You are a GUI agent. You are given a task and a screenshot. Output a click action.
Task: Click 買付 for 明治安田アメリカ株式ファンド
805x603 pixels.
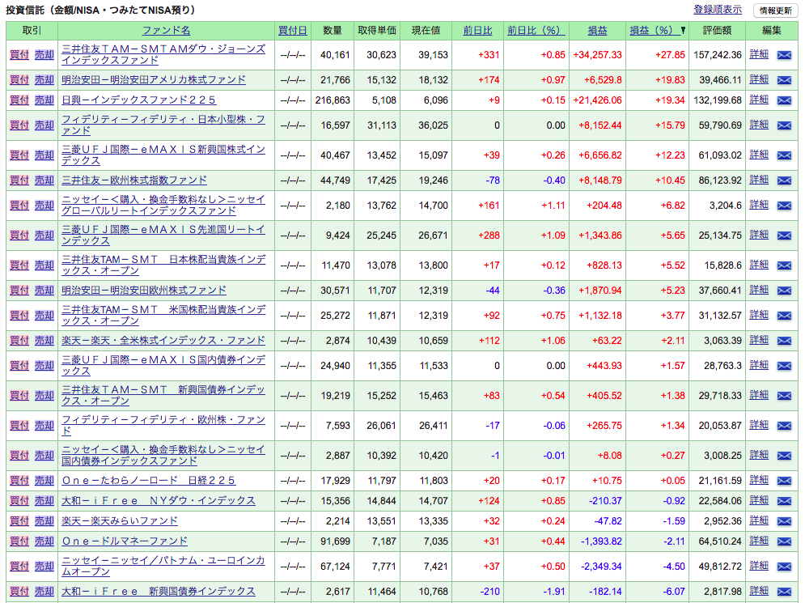(x=19, y=79)
